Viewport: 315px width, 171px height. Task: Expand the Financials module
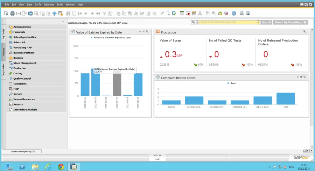click(x=36, y=32)
